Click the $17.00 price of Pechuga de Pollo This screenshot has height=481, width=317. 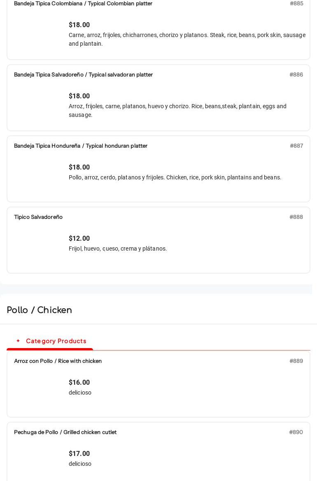tap(79, 453)
